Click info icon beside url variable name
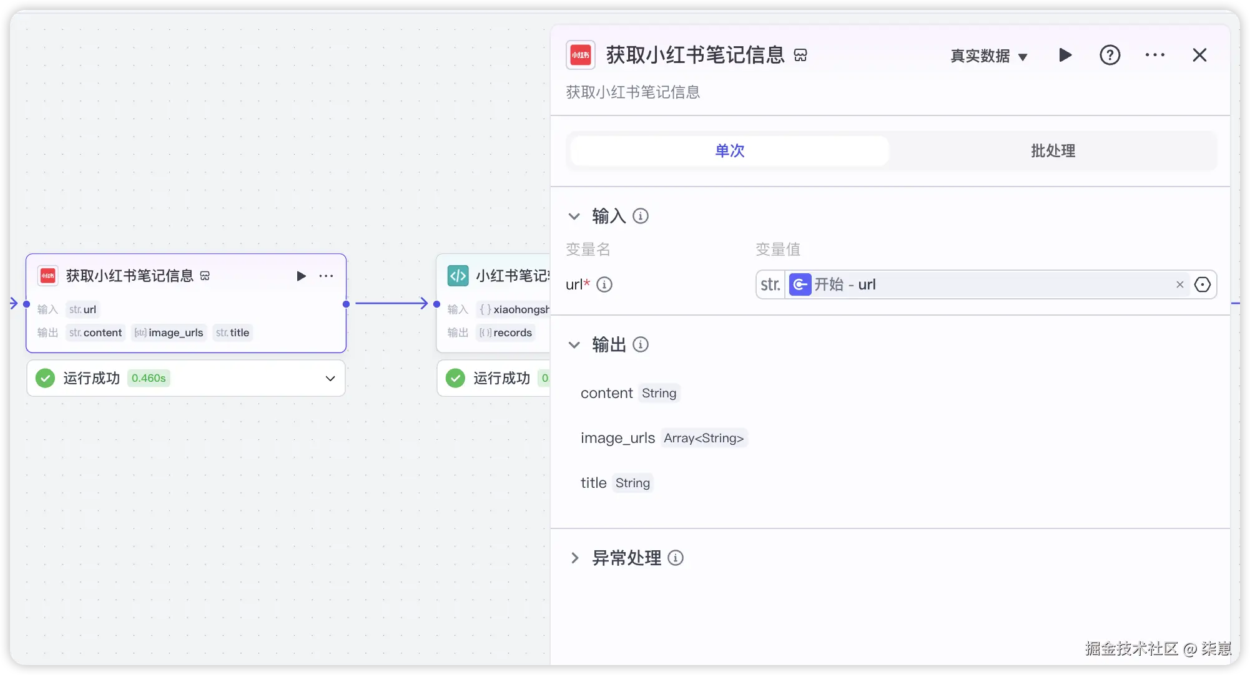Image resolution: width=1250 pixels, height=675 pixels. (604, 284)
